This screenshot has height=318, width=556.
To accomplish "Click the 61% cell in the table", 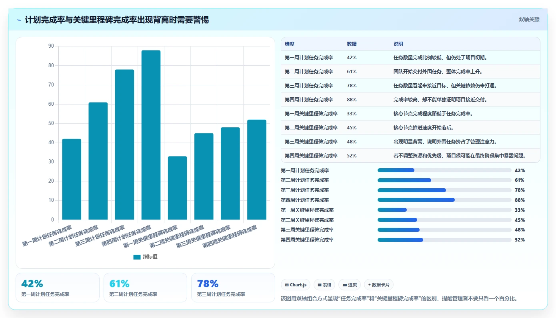I will pyautogui.click(x=352, y=72).
